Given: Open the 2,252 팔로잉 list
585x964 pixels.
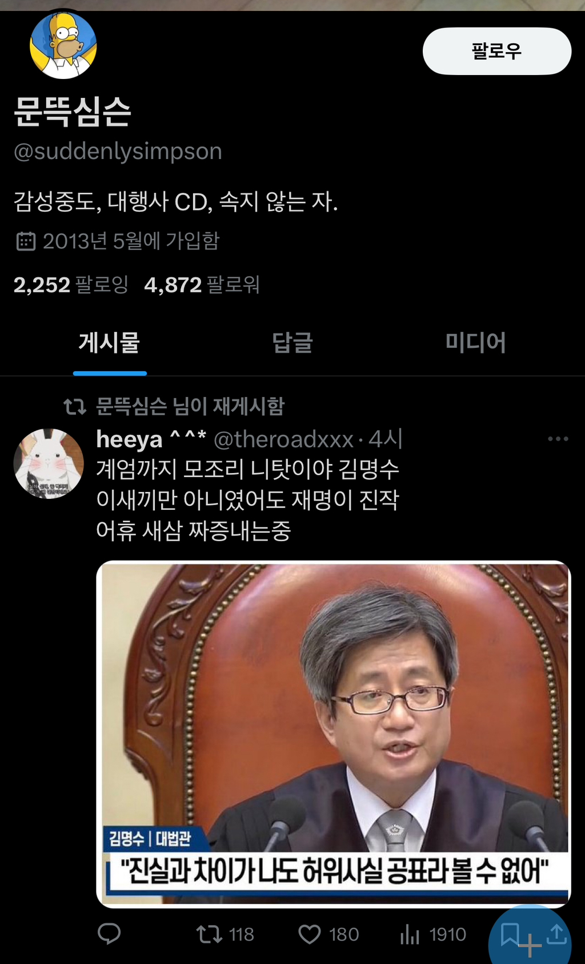Looking at the screenshot, I should click(x=71, y=284).
